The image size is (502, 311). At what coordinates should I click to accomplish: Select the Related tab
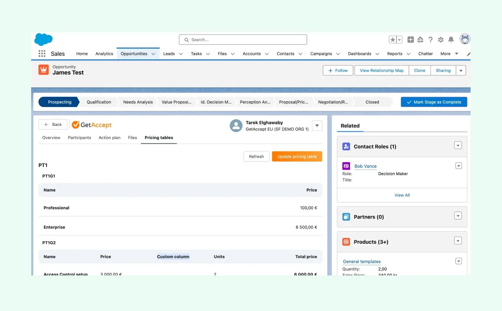(350, 126)
